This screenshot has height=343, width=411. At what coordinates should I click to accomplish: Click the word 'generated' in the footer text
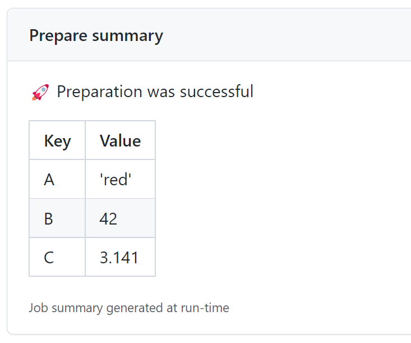click(135, 308)
